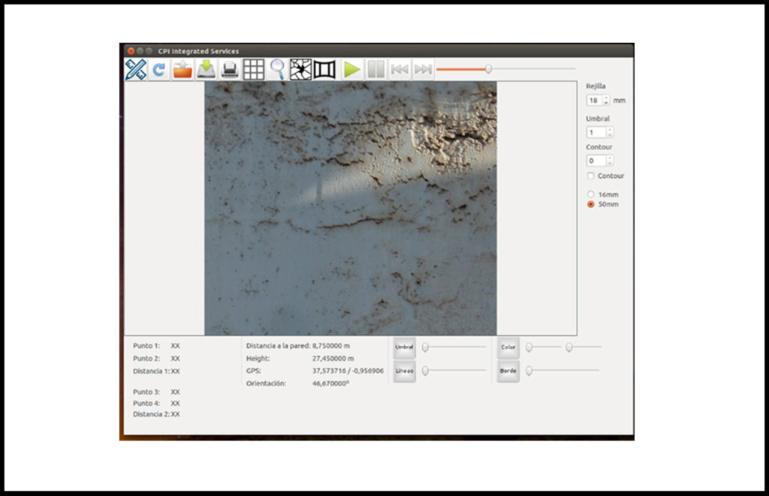Select the 16mm radio option
The width and height of the screenshot is (769, 496).
point(591,194)
